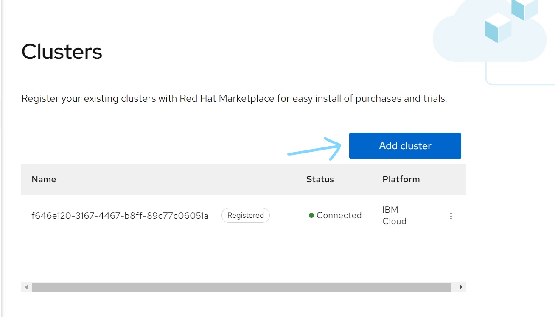Click the horizontal scrollbar thumb
The height and width of the screenshot is (317, 555).
pyautogui.click(x=241, y=287)
